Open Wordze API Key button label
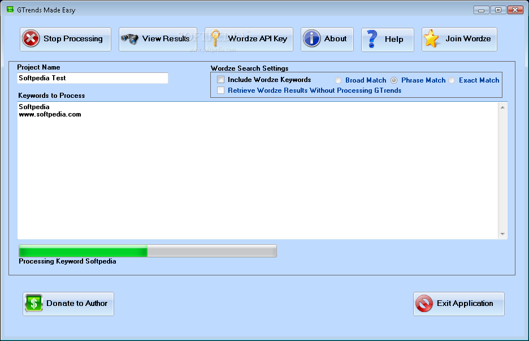Viewport: 529px width, 341px height. click(257, 39)
